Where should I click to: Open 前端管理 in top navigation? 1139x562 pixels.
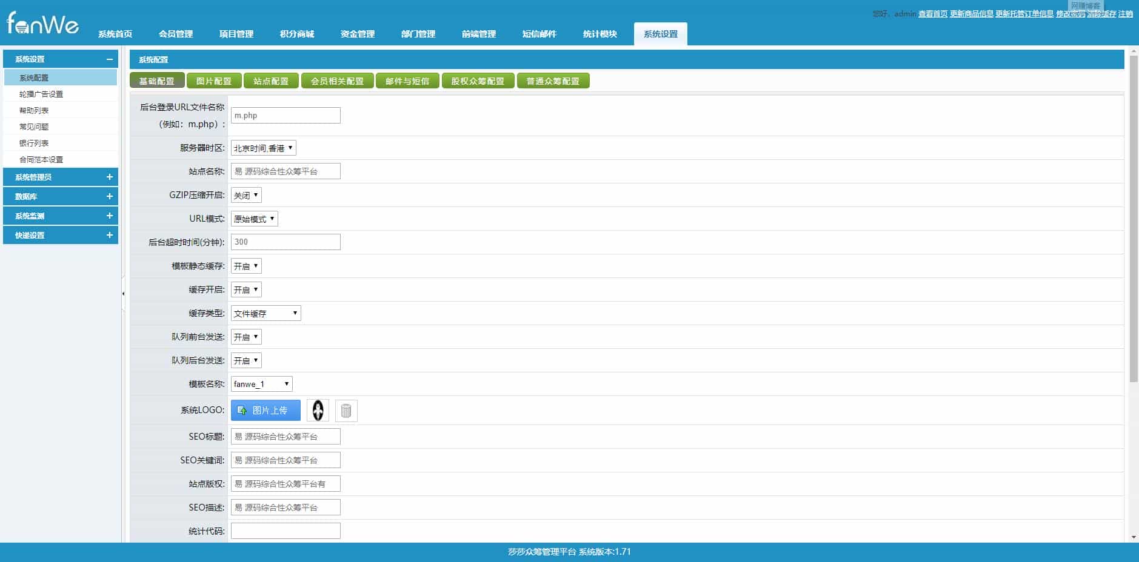[x=479, y=34]
